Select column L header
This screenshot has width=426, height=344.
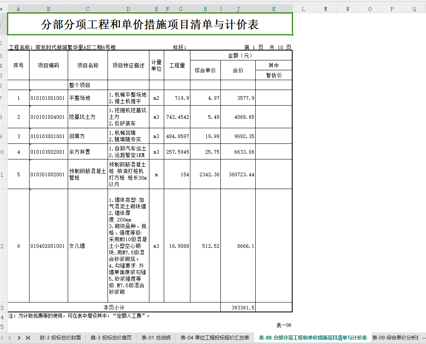point(303,9)
